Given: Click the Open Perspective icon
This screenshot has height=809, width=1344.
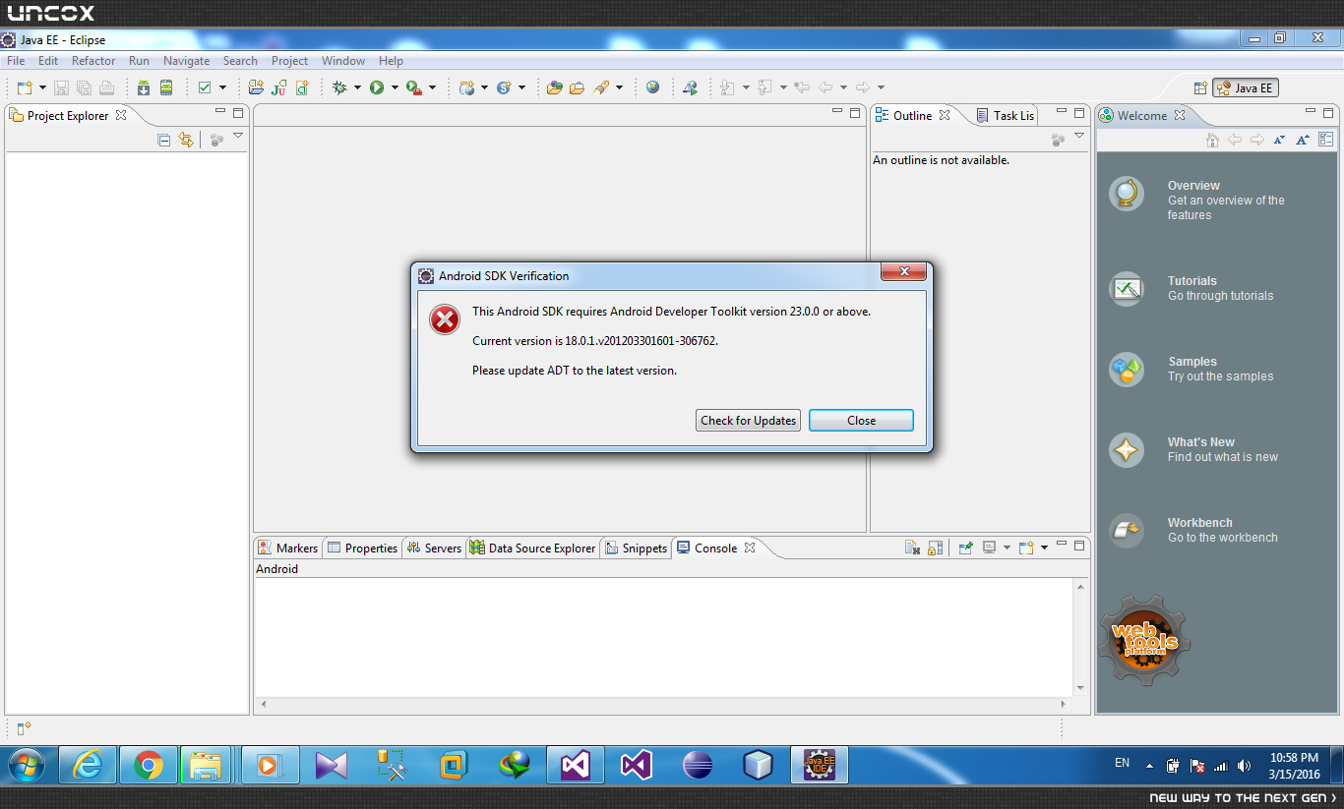Looking at the screenshot, I should [1200, 88].
